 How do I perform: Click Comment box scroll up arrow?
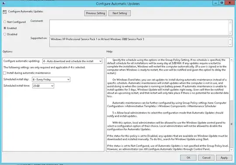tap(230, 22)
